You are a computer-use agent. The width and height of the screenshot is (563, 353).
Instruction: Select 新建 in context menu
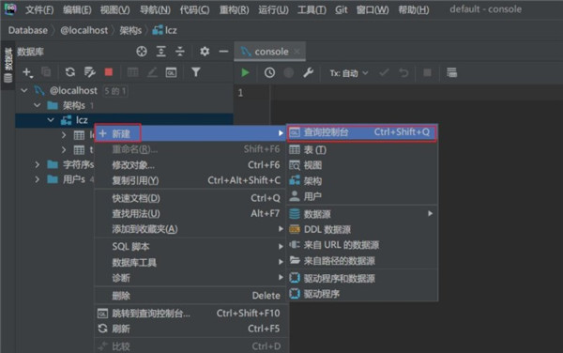tap(190, 133)
